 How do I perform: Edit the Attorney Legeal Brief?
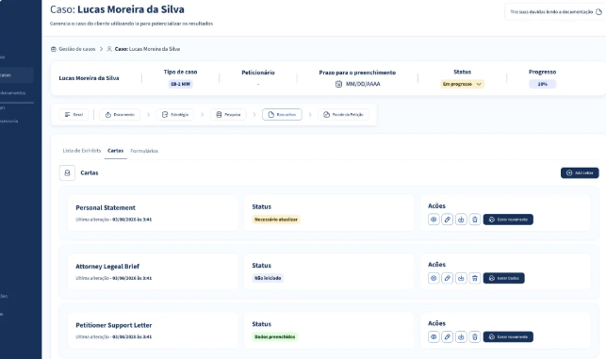(x=447, y=278)
